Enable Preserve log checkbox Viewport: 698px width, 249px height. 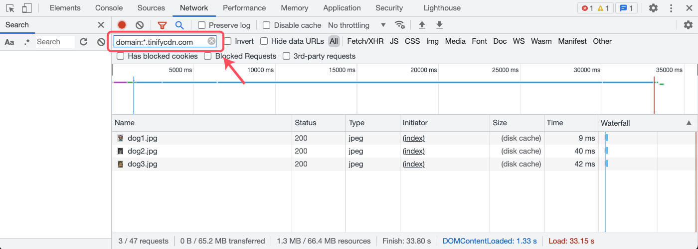pyautogui.click(x=201, y=25)
